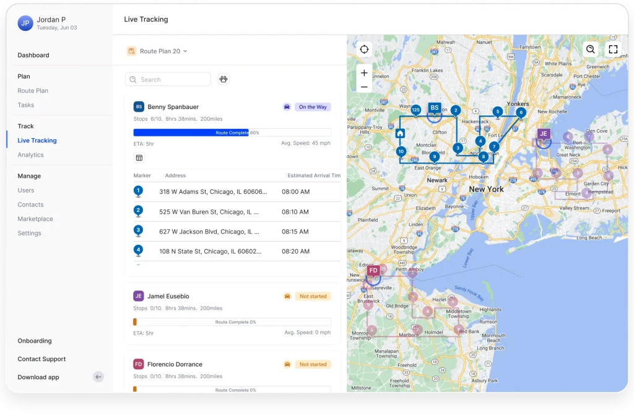Click the 08:20 AM arrival time
Viewport: 634px width, 417px height.
click(x=295, y=251)
